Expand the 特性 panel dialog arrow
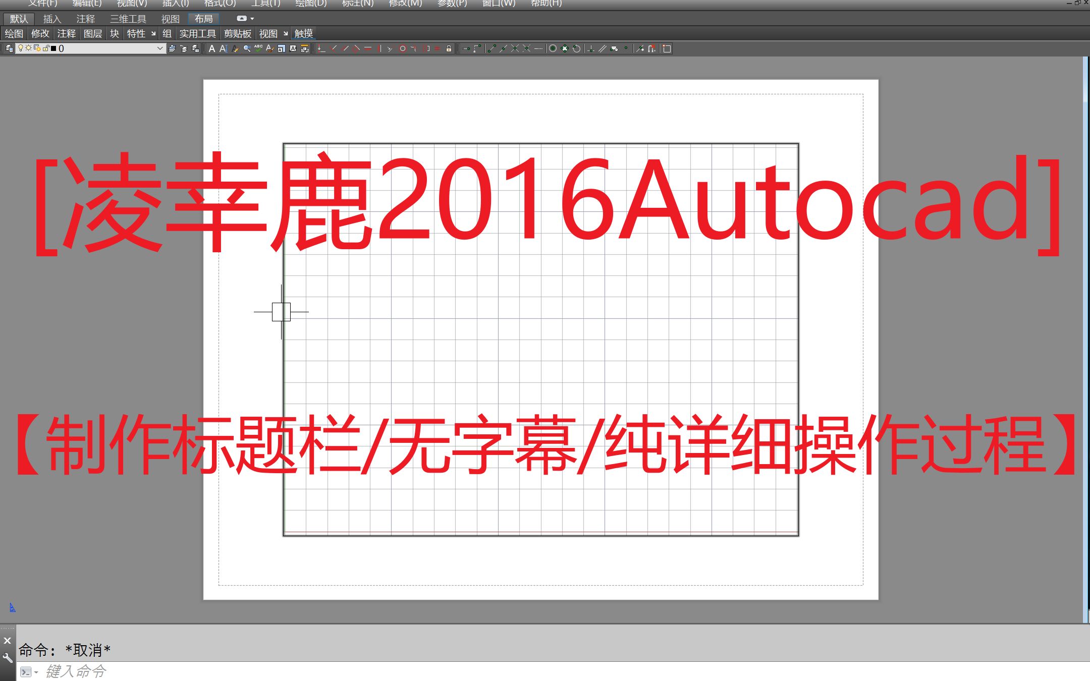 pyautogui.click(x=153, y=34)
